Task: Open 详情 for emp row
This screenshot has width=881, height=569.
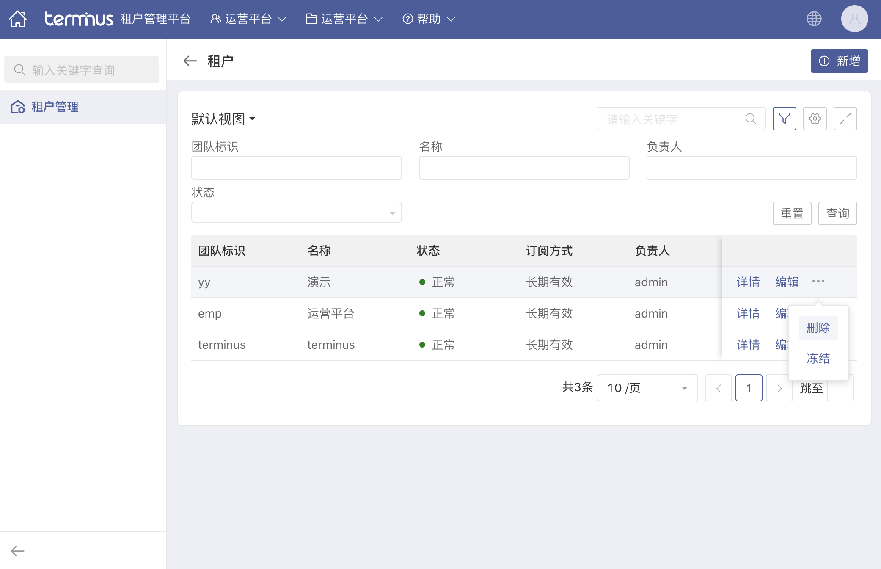Action: (x=748, y=313)
